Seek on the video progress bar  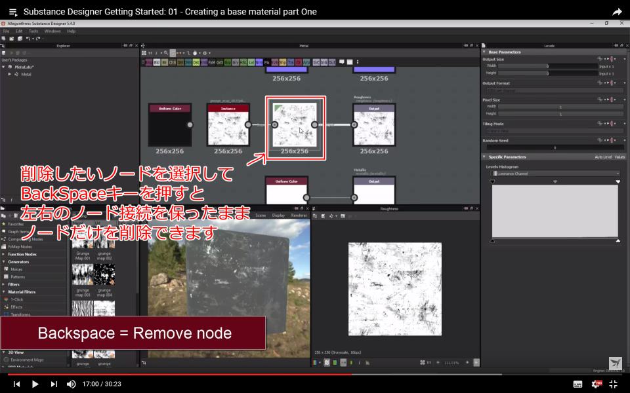[315, 375]
